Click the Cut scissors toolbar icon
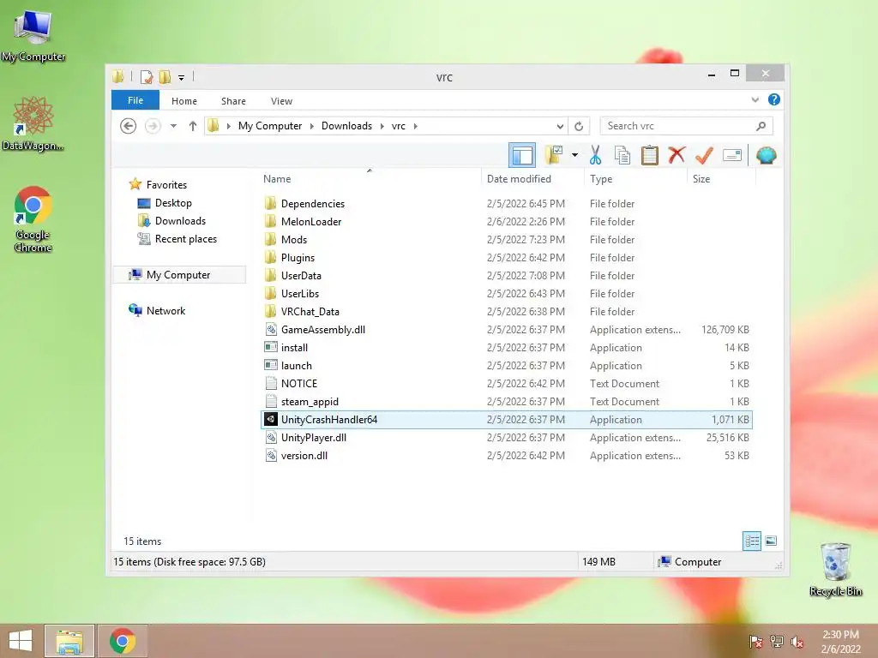 click(595, 155)
